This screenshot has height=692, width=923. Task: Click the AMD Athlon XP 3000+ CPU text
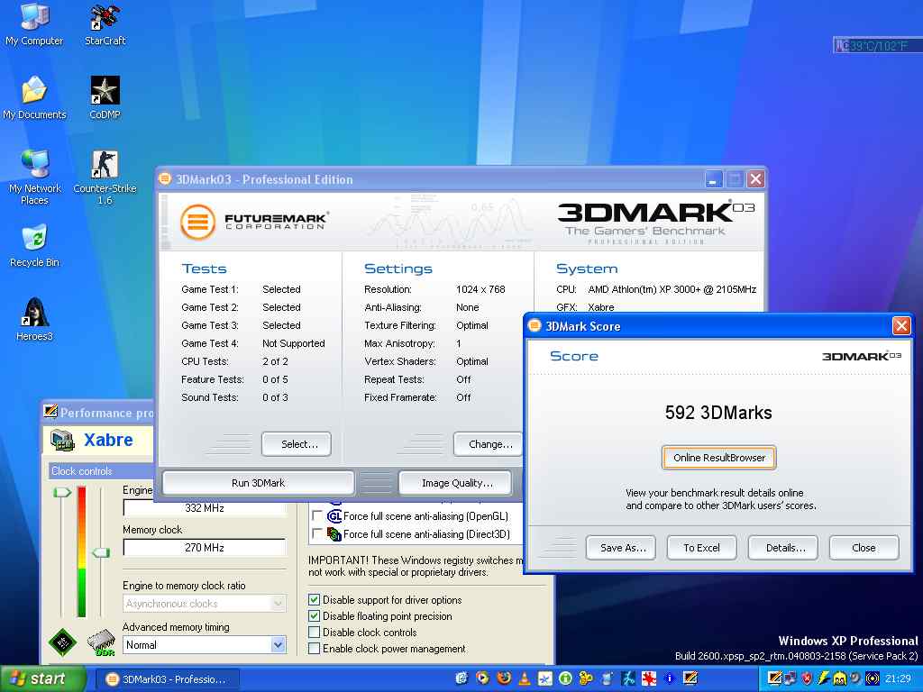point(672,289)
